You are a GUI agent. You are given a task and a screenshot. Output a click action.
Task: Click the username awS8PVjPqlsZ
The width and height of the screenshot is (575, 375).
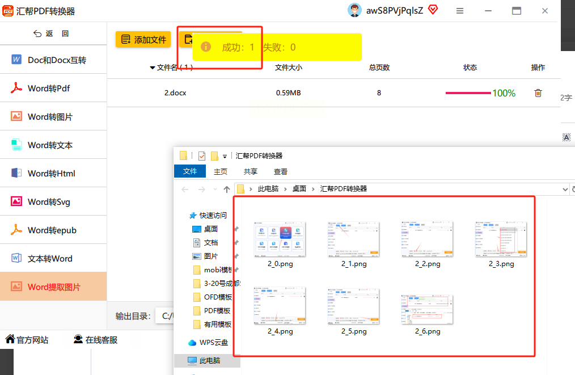pos(395,11)
